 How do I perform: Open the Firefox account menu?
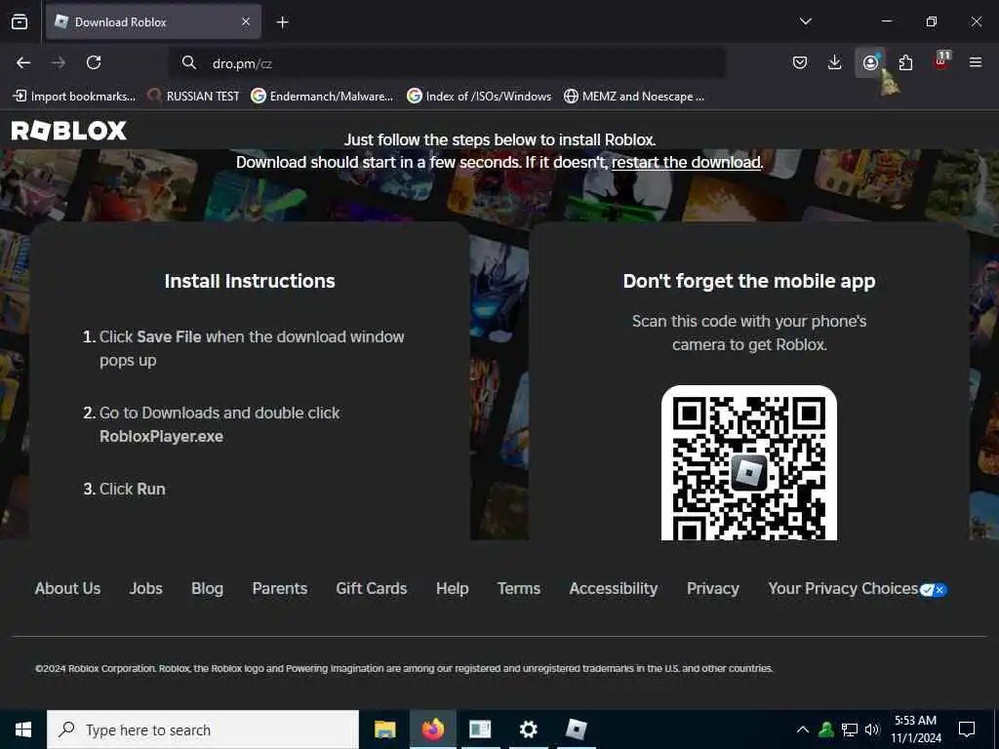pos(870,62)
